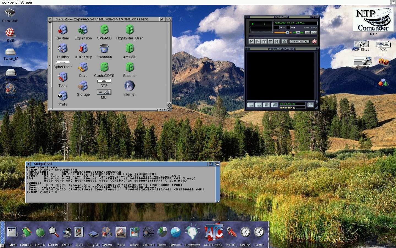This screenshot has width=396, height=248.
Task: Toggle the PL playlist button in AmigaAMP
Action: click(314, 33)
